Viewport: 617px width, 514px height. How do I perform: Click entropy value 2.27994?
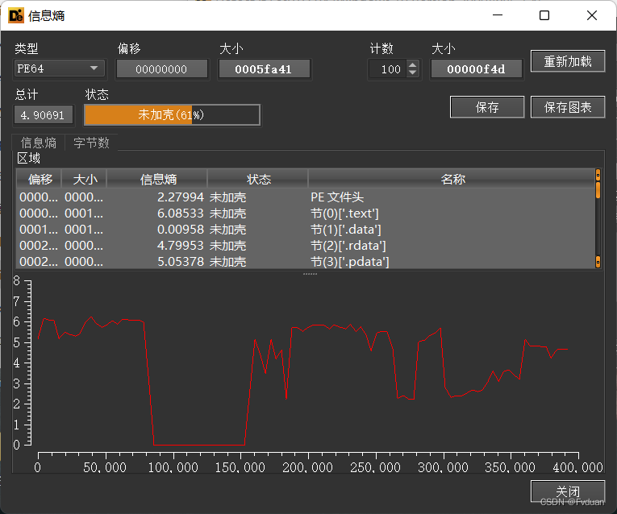pos(180,197)
